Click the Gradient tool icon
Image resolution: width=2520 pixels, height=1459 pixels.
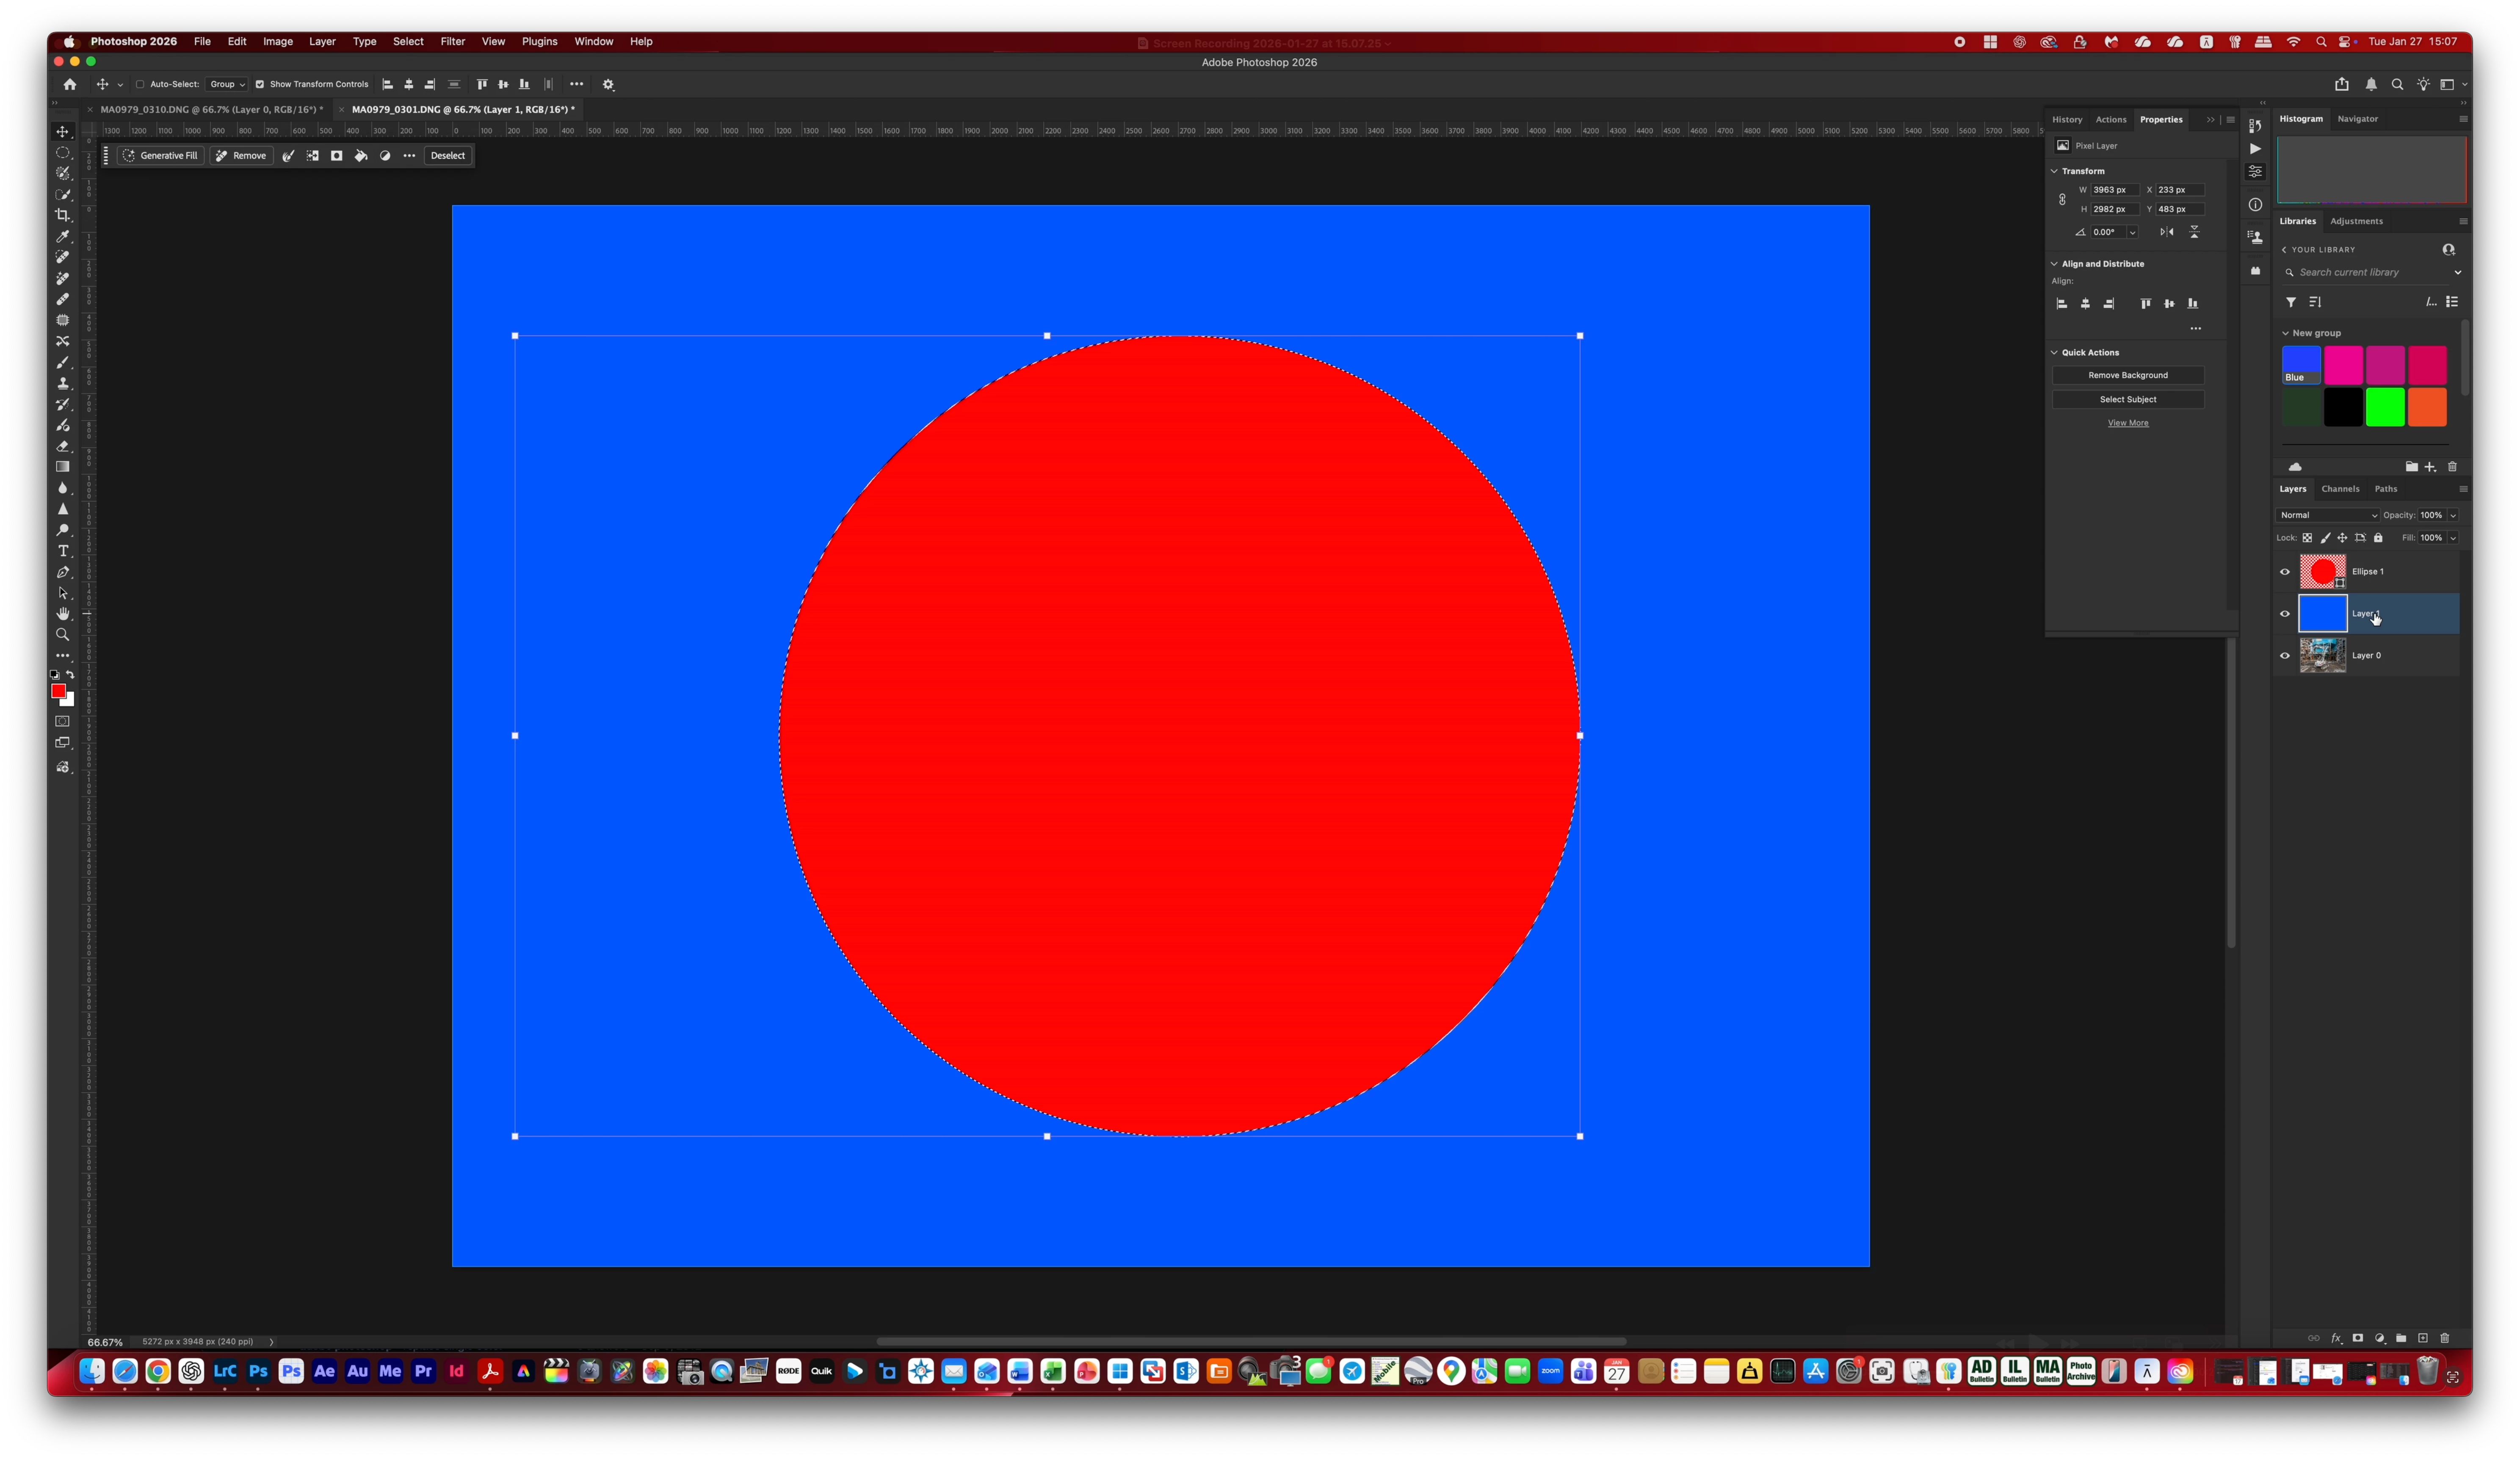(x=63, y=467)
